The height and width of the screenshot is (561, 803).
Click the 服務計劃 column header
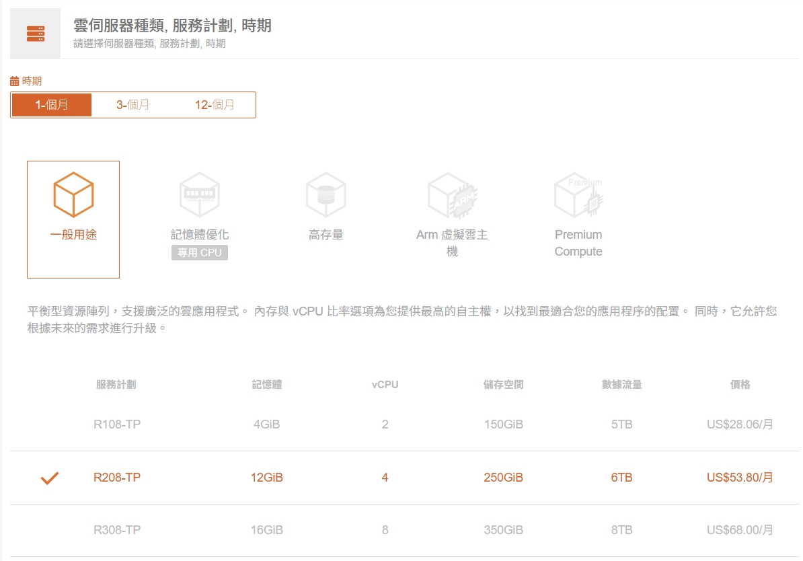pyautogui.click(x=116, y=385)
